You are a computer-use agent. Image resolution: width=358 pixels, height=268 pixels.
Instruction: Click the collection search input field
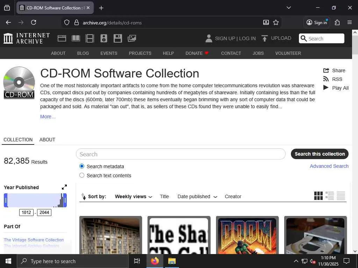181,154
